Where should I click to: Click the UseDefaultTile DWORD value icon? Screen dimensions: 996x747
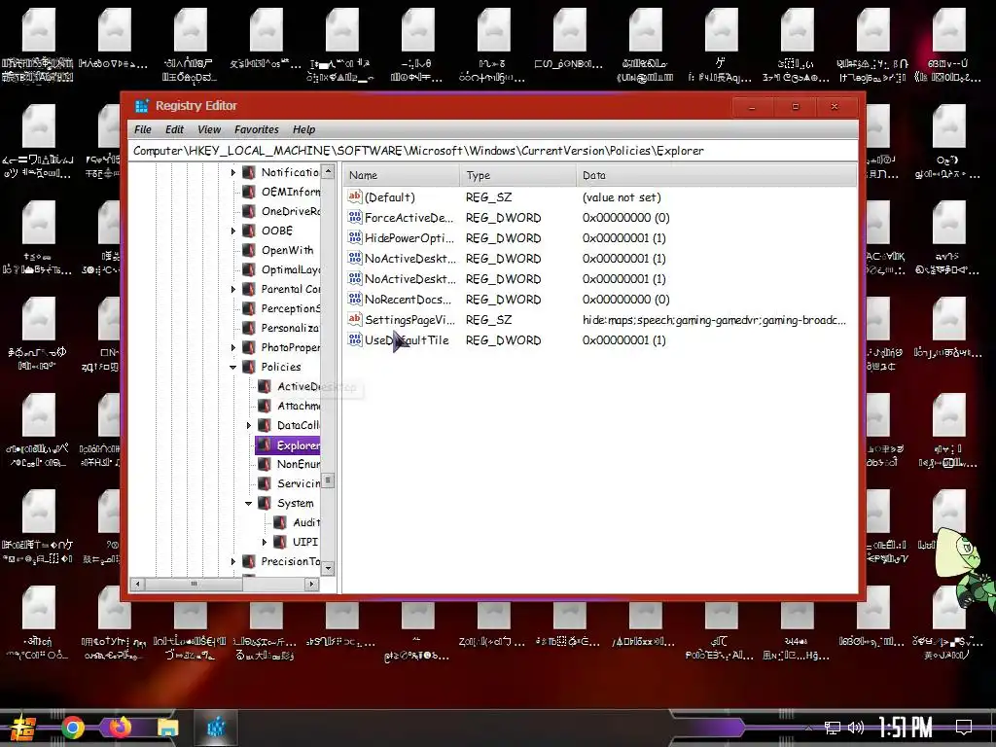click(x=354, y=339)
